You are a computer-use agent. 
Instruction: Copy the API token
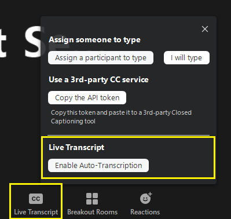[87, 98]
